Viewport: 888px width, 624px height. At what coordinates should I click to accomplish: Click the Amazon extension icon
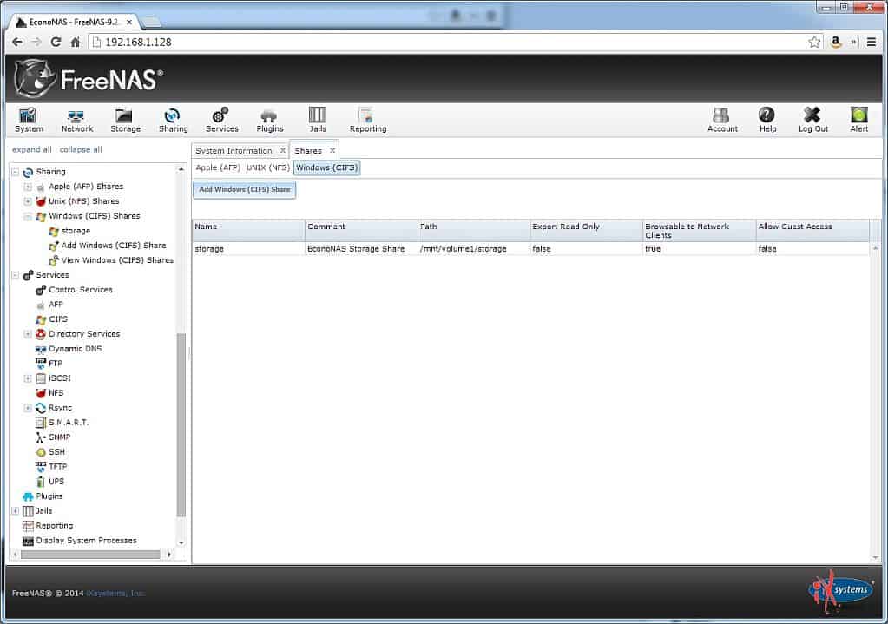835,42
